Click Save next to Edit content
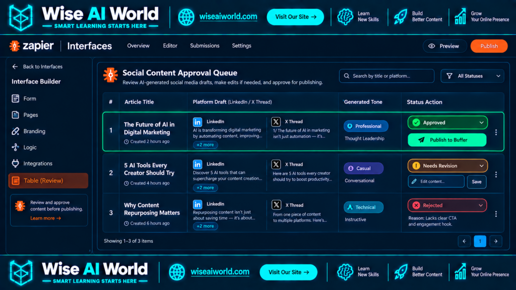 coord(477,182)
